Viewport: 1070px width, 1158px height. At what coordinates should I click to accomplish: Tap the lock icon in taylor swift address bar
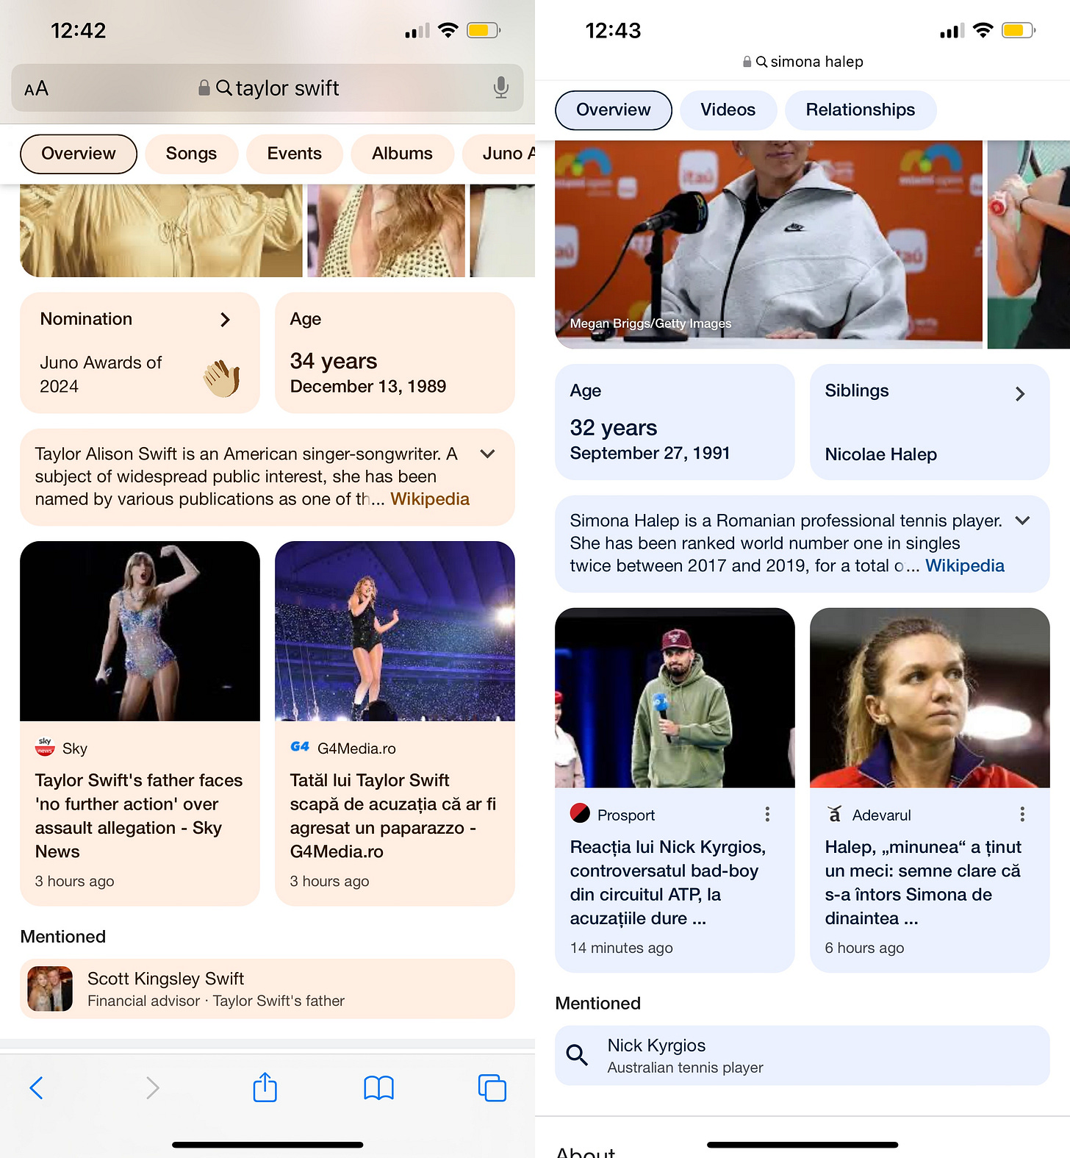coord(204,88)
